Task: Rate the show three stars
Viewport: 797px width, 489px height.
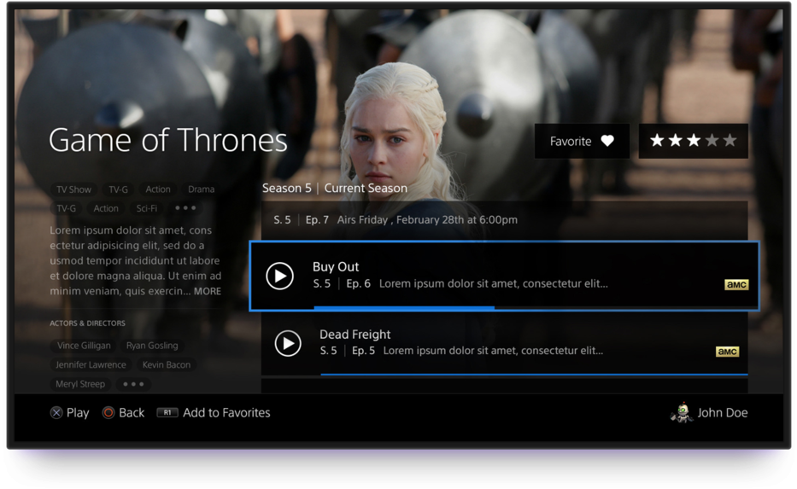Action: point(694,140)
